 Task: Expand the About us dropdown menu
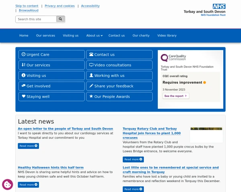94,36
